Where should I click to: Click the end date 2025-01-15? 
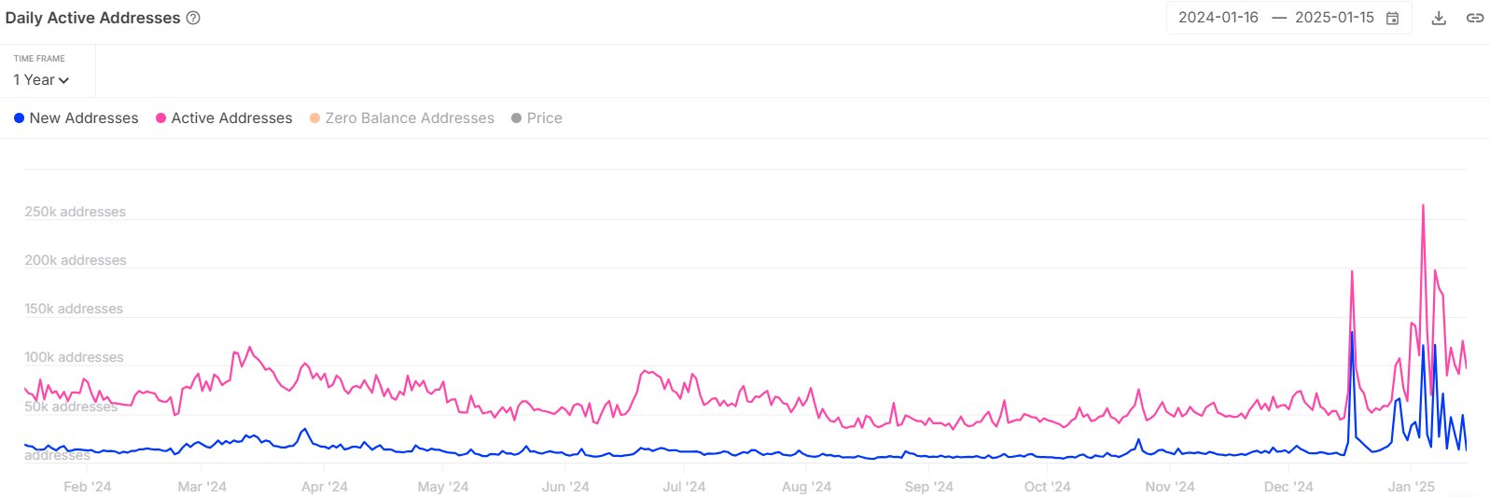pos(1334,18)
